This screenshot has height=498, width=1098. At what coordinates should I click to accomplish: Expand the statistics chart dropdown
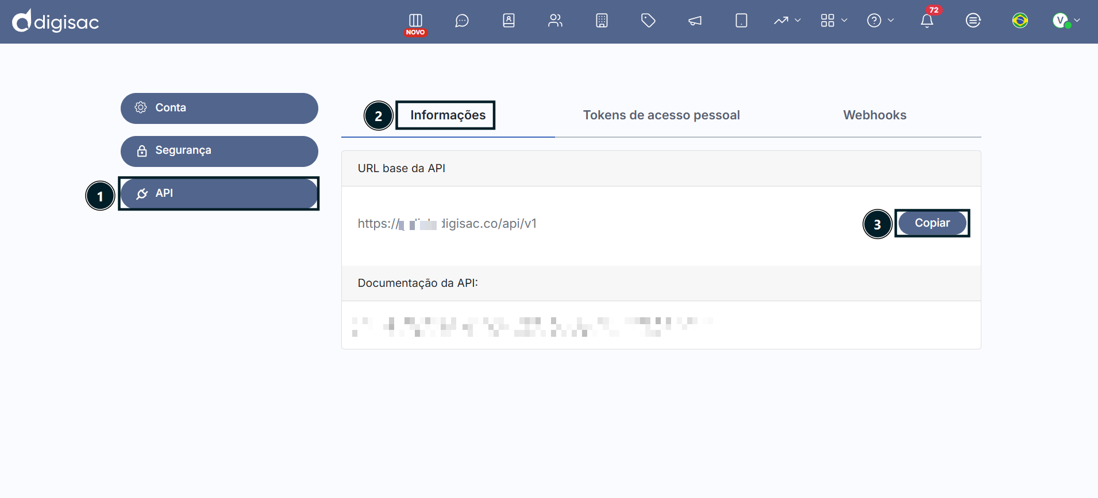point(787,21)
